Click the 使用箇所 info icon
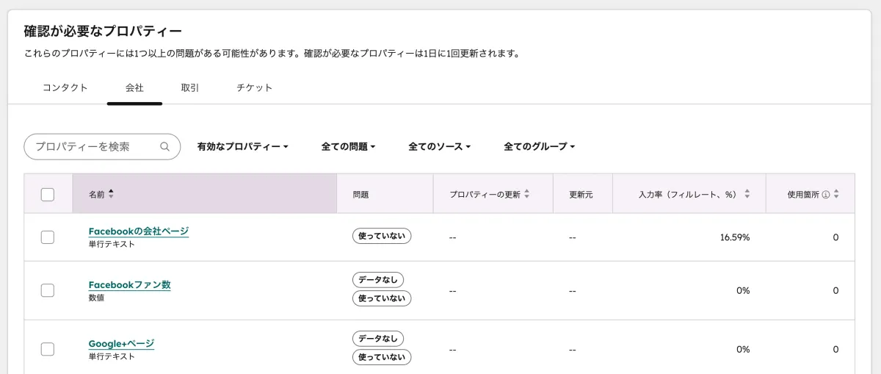 [825, 195]
